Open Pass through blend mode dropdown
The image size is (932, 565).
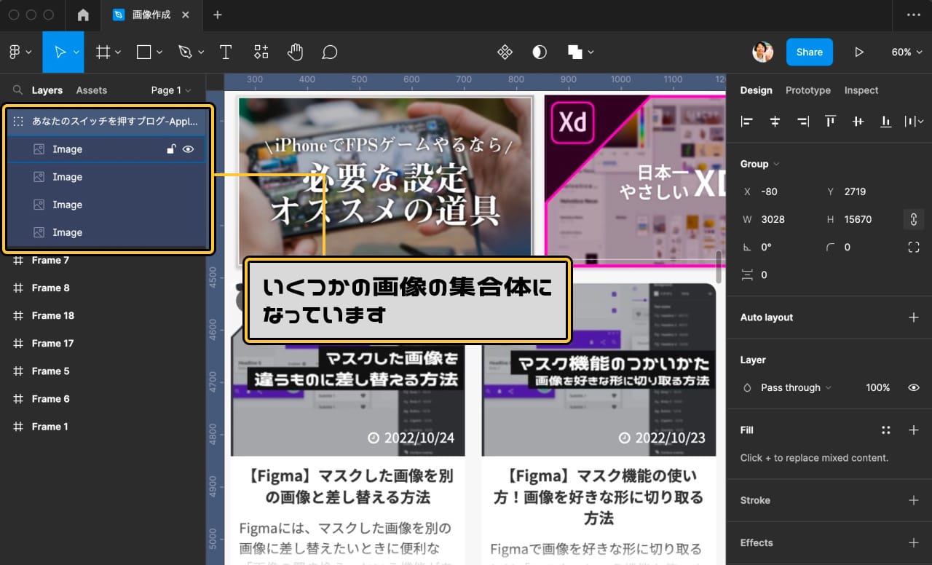796,388
